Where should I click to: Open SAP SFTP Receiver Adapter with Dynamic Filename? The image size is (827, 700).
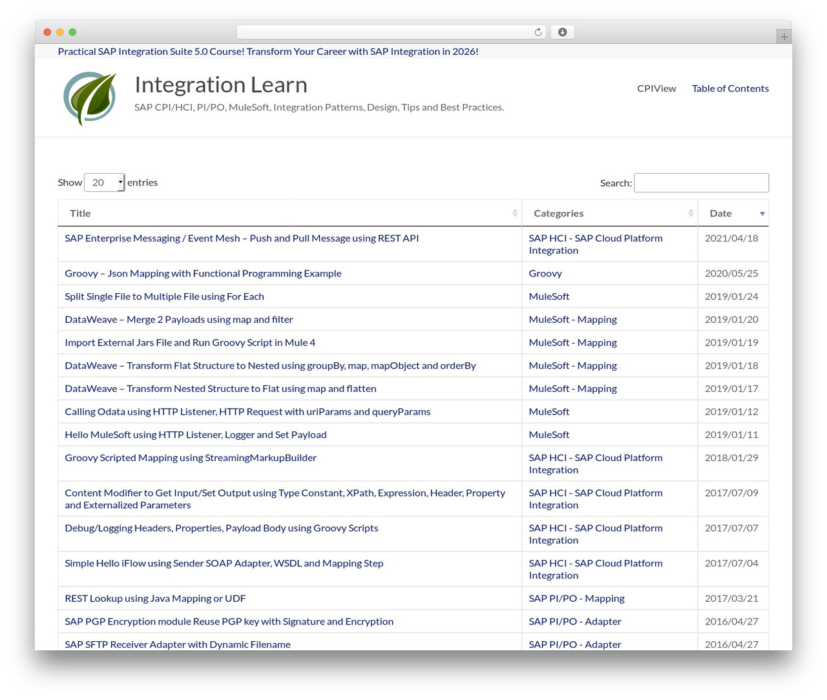click(x=178, y=644)
